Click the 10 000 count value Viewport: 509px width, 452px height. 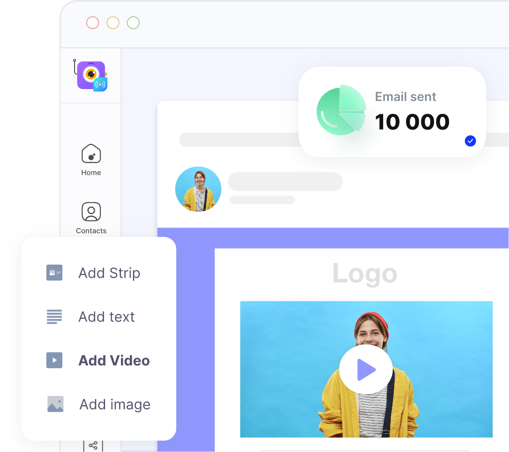pos(412,122)
